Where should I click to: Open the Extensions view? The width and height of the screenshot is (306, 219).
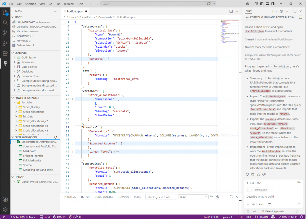tap(5, 53)
